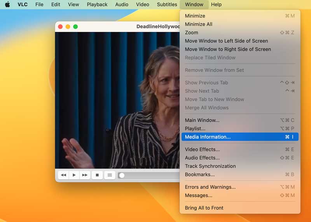Click the fast forward button
Screen dimensions: 311x222
(84, 175)
